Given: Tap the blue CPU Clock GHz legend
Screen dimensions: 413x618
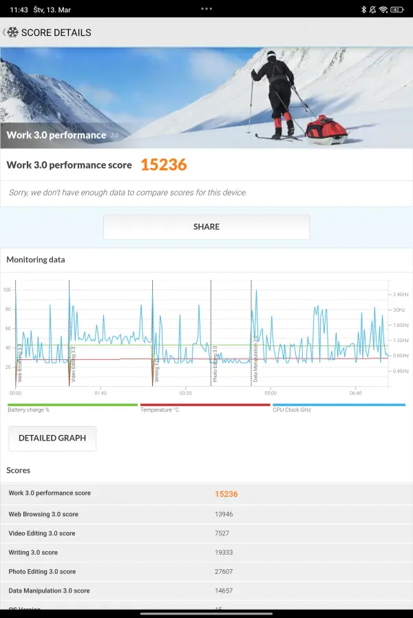Looking at the screenshot, I should tap(338, 407).
